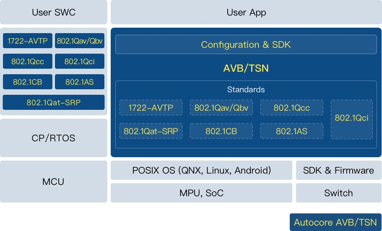The width and height of the screenshot is (382, 231).
Task: Select the solid 802.1Qcc box under User SWC
Action: tap(28, 62)
